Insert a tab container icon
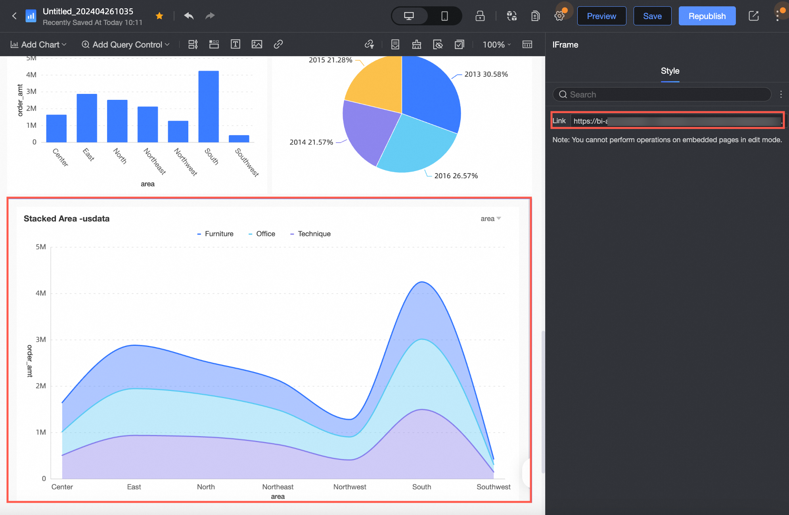Image resolution: width=789 pixels, height=515 pixels. [x=214, y=44]
